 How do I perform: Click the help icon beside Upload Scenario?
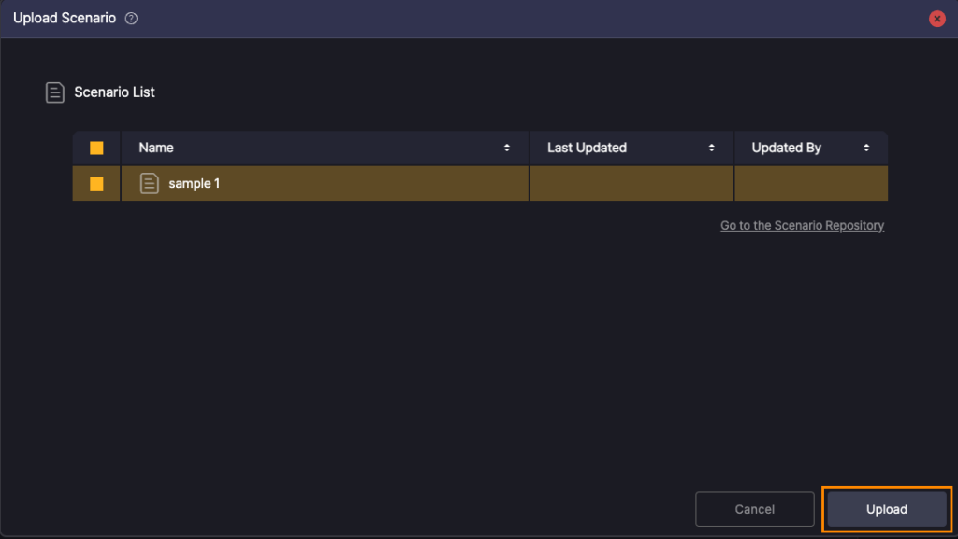[131, 19]
